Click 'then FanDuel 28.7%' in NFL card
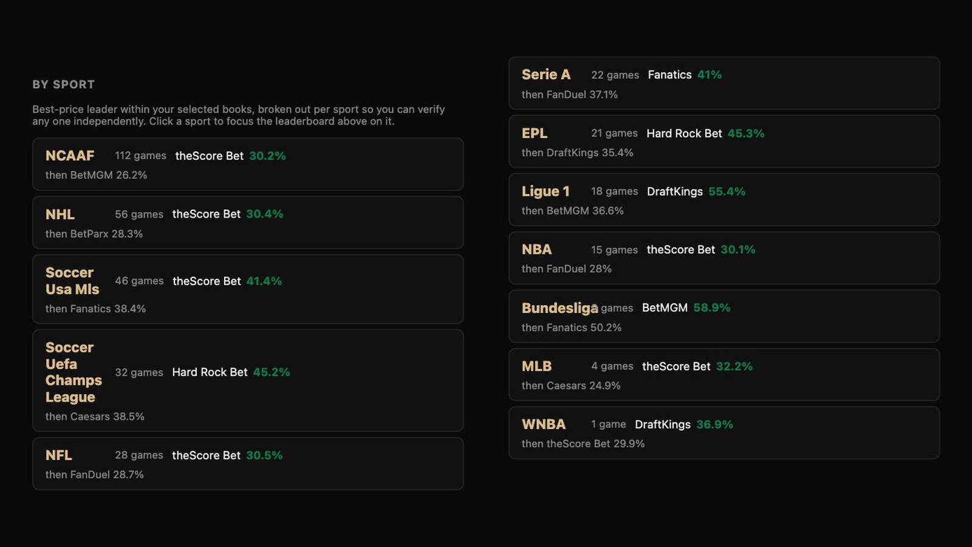 [94, 475]
